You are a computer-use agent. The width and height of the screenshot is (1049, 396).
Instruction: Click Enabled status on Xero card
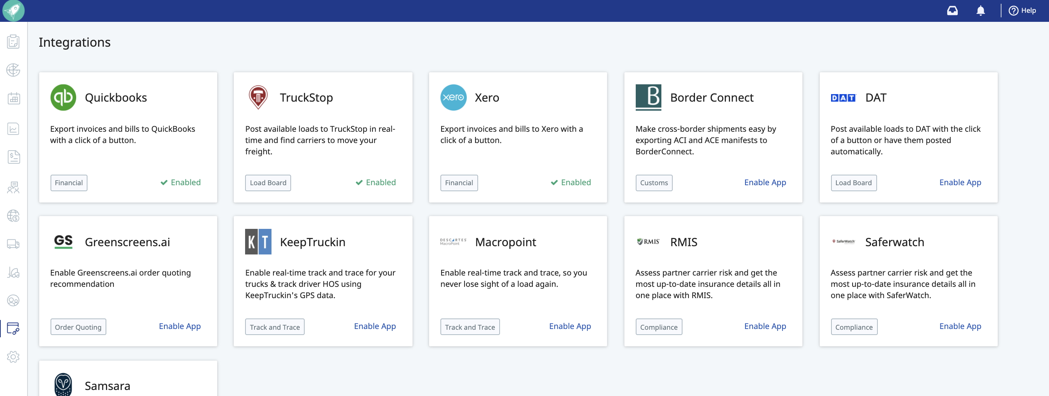pyautogui.click(x=571, y=183)
